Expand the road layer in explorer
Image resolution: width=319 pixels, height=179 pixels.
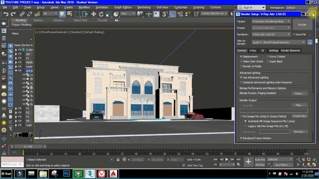click(x=16, y=125)
